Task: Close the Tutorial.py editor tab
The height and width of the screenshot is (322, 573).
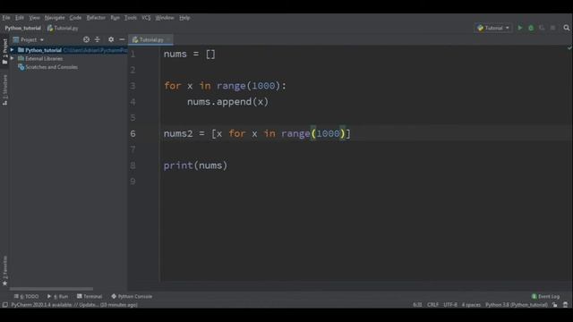Action: tap(168, 39)
